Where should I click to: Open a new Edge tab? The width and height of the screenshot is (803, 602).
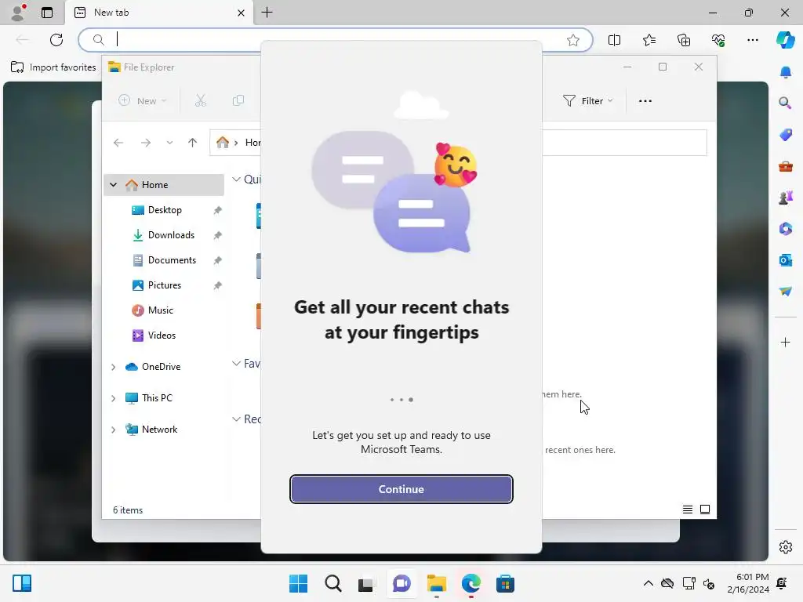[x=267, y=13]
